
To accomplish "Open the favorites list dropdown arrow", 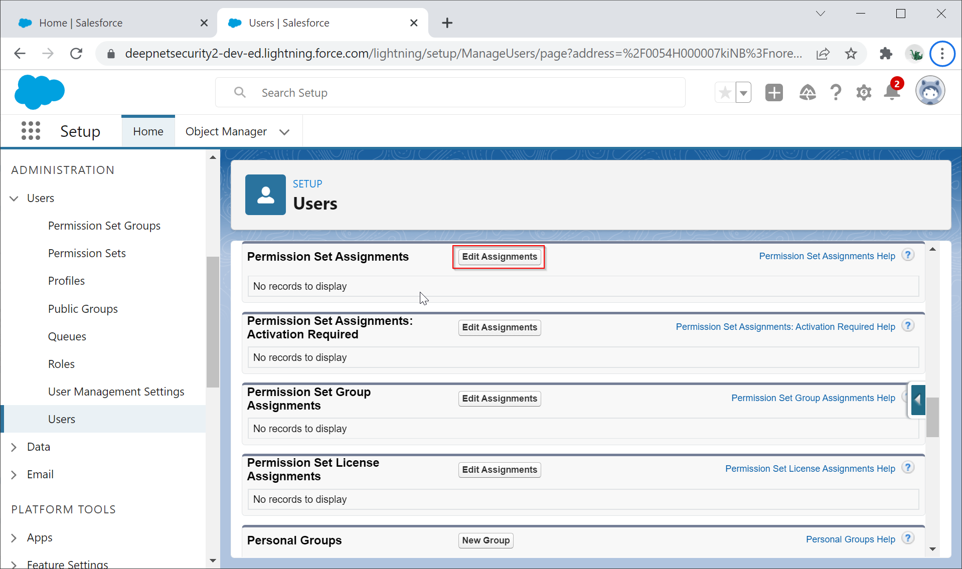I will 743,93.
